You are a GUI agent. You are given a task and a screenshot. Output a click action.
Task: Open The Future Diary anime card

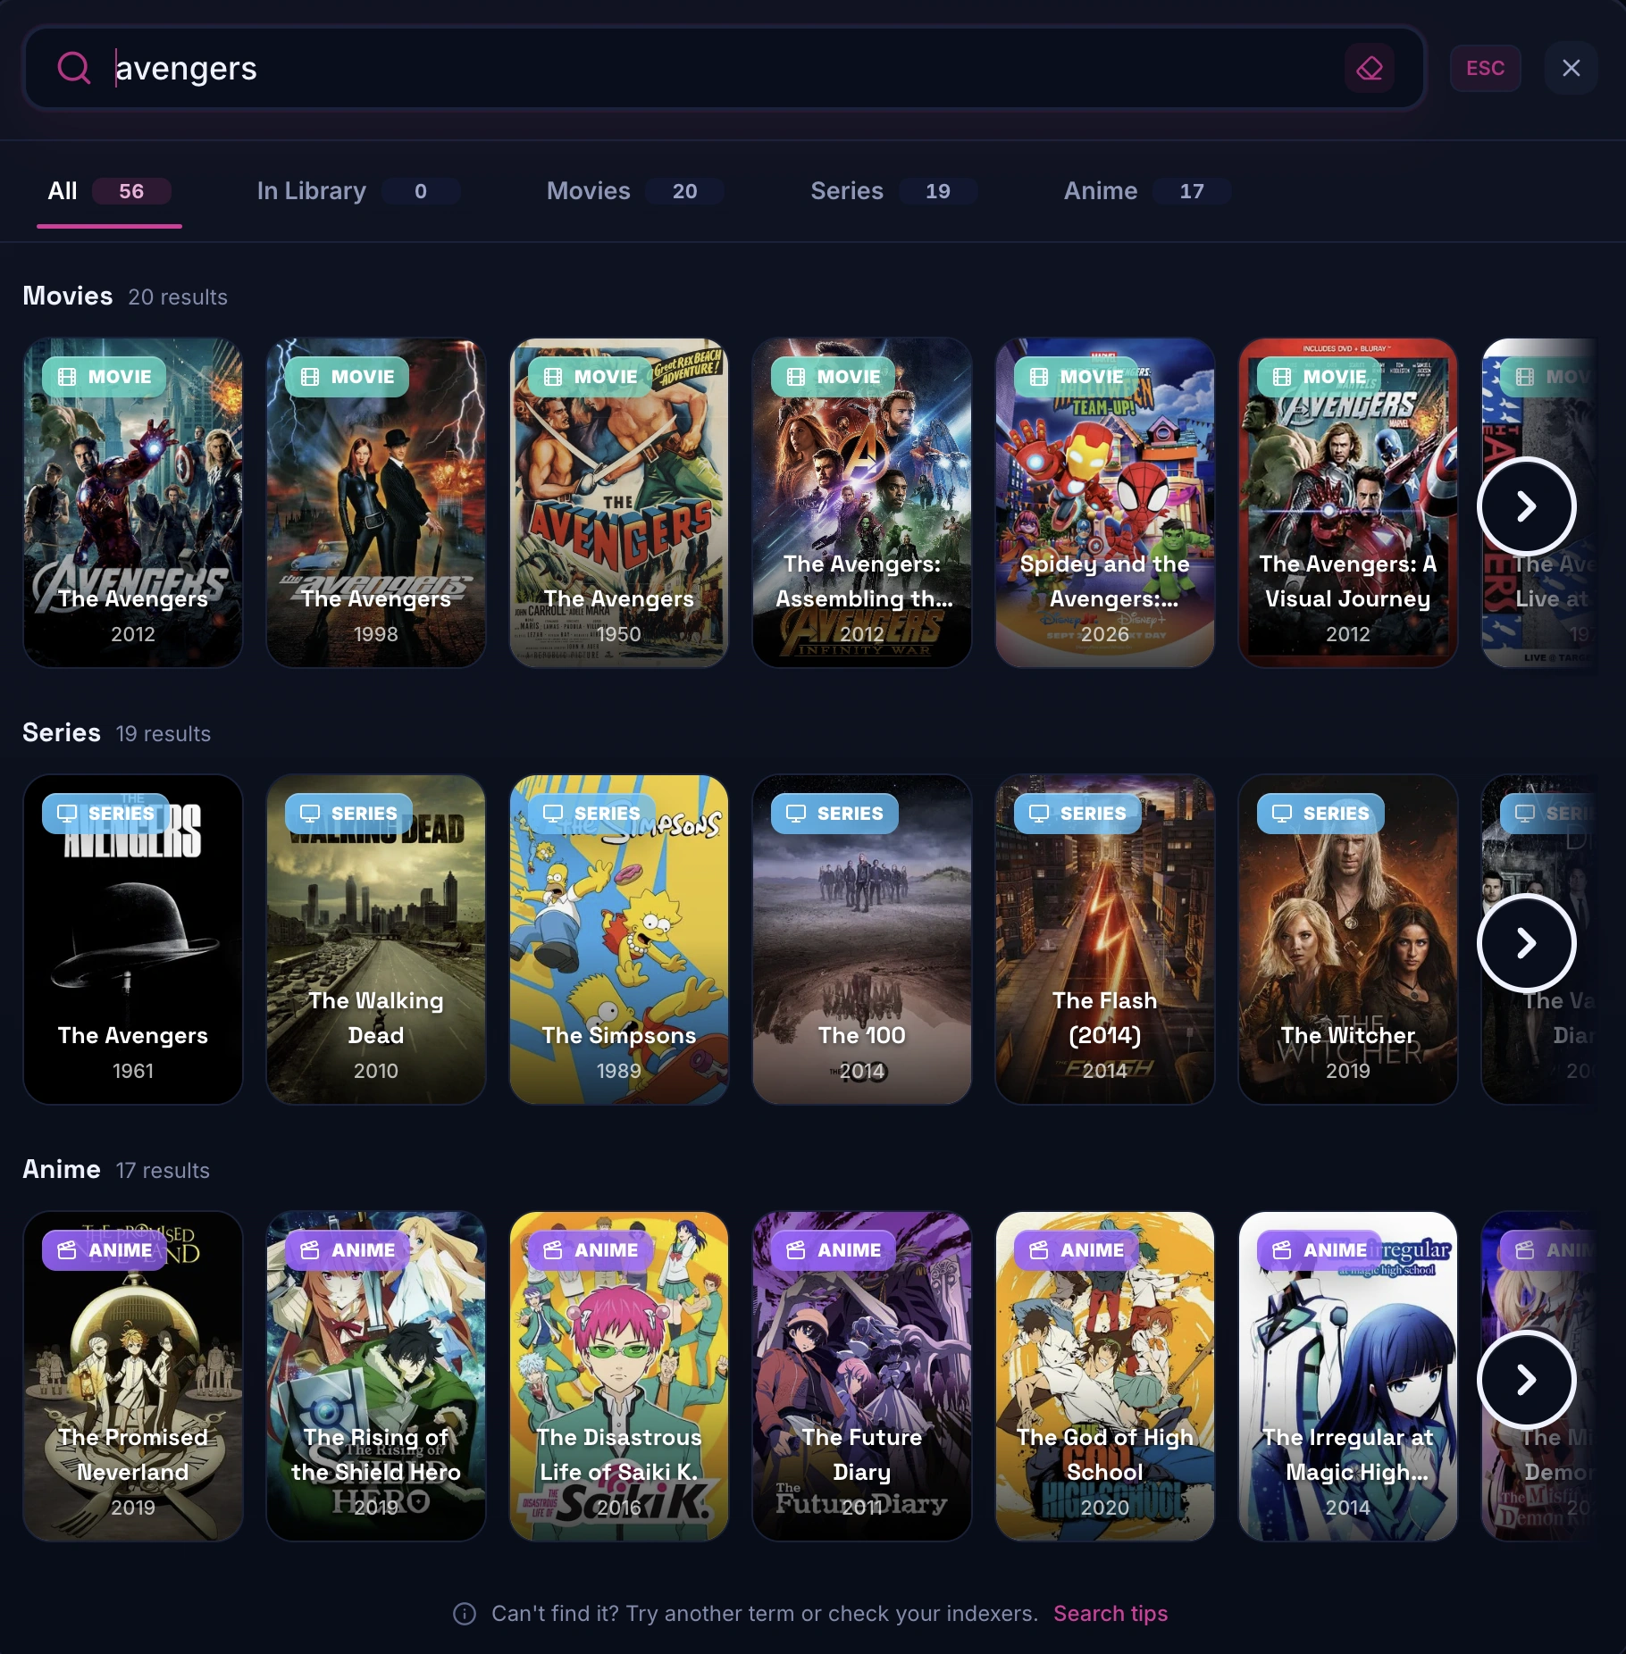point(862,1376)
